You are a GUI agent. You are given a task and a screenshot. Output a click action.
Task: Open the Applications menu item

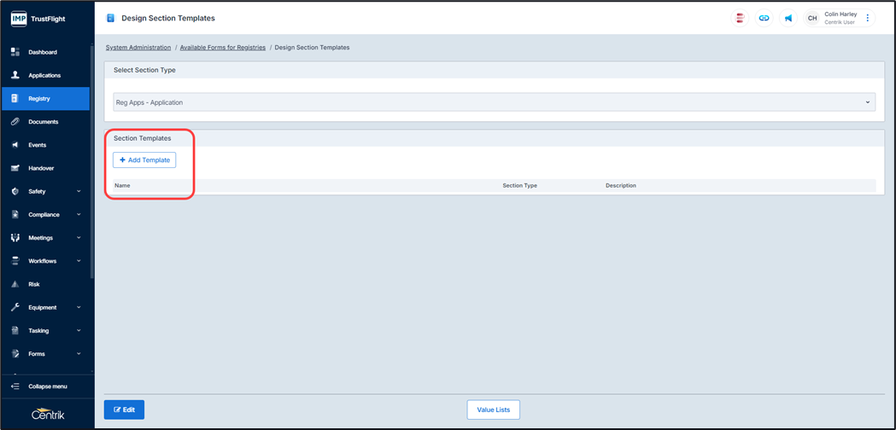[x=44, y=75]
